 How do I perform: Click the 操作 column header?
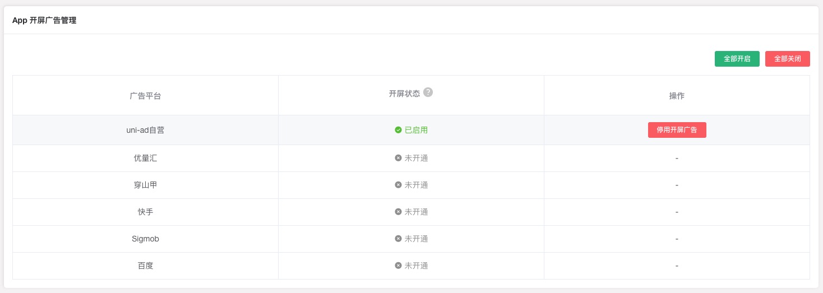click(x=677, y=96)
